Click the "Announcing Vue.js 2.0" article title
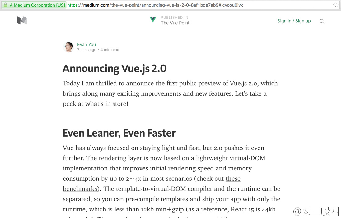The height and width of the screenshot is (218, 341). pyautogui.click(x=114, y=68)
